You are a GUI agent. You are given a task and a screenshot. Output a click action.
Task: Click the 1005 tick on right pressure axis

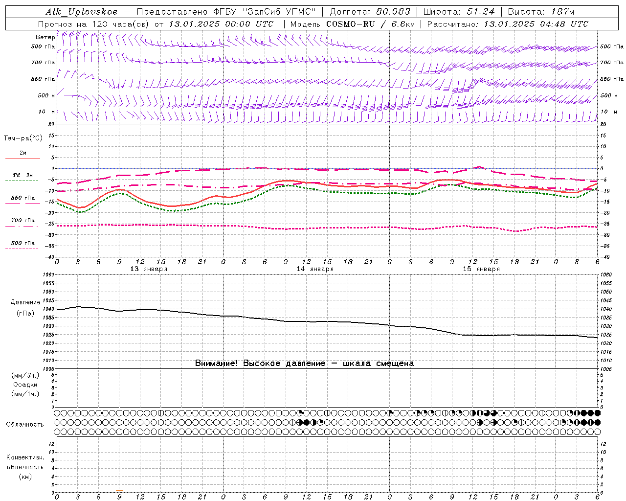(x=605, y=369)
